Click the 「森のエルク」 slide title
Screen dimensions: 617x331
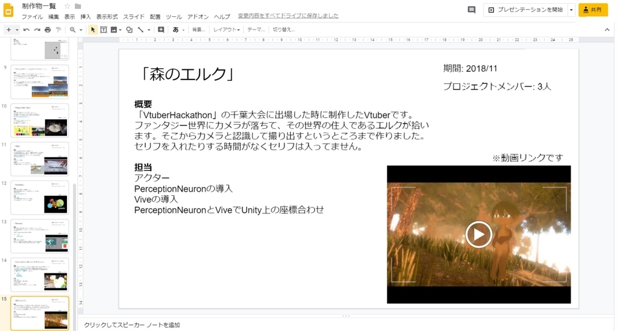click(187, 74)
